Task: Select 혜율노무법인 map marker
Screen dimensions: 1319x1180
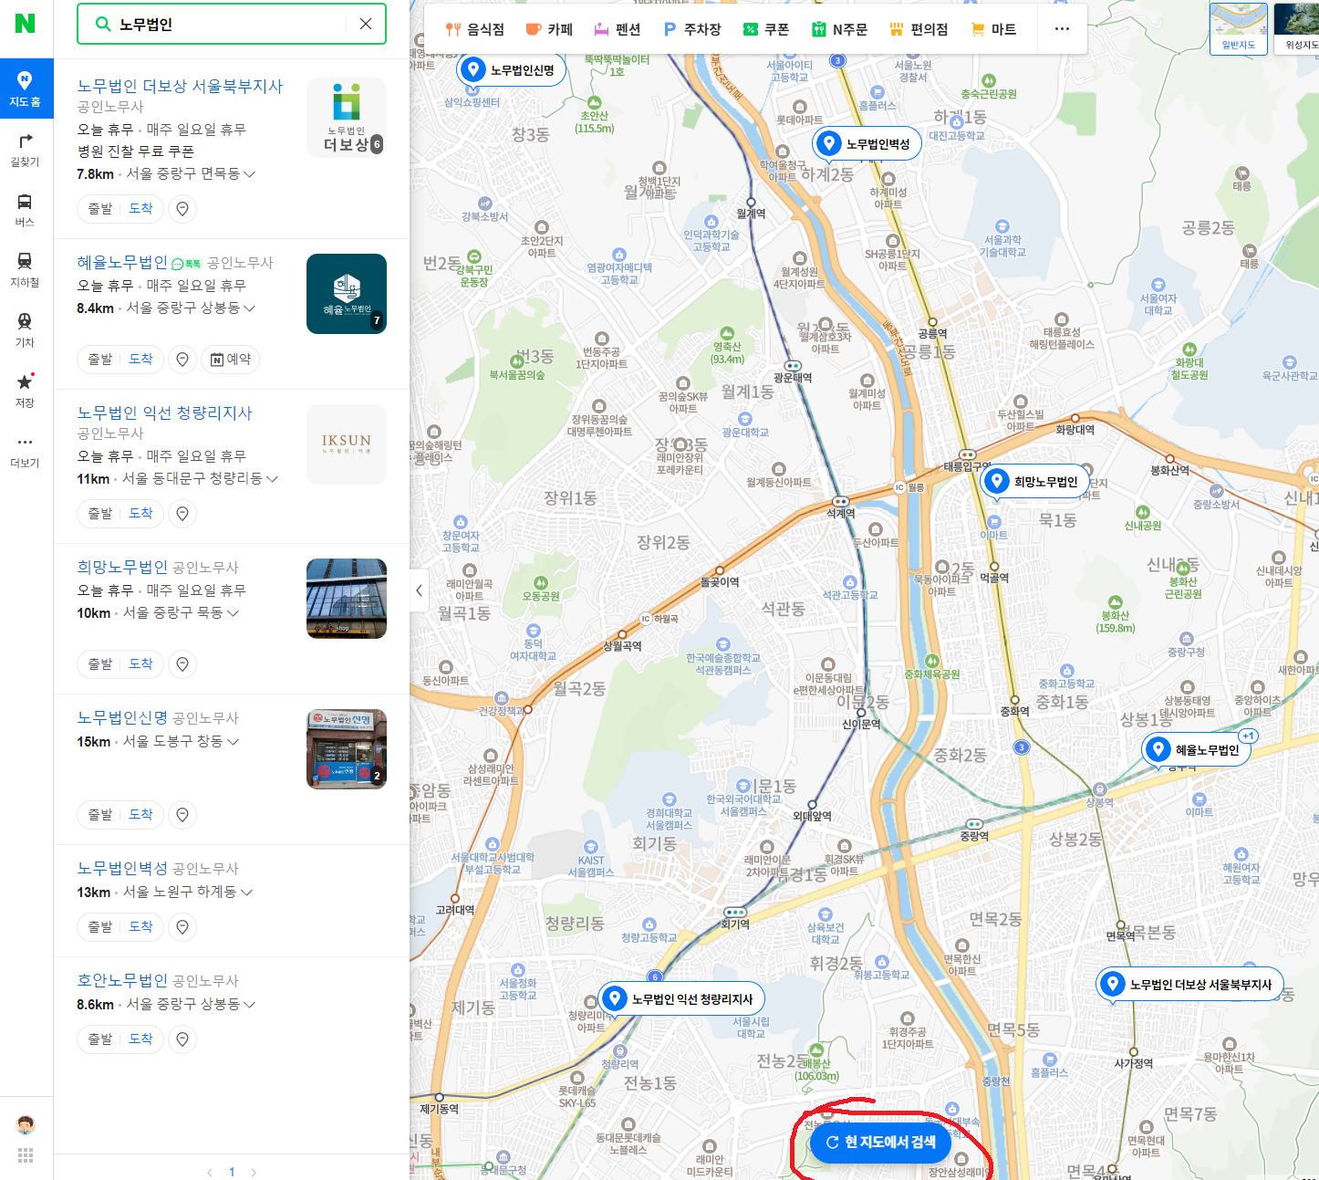Action: point(1197,750)
